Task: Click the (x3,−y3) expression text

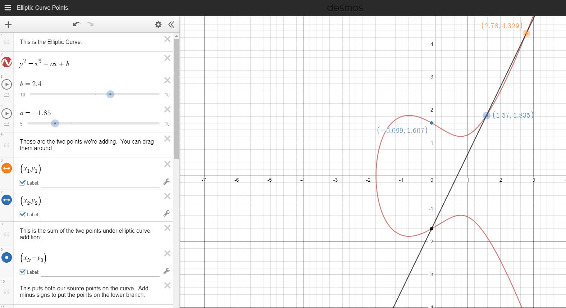Action: tap(33, 258)
